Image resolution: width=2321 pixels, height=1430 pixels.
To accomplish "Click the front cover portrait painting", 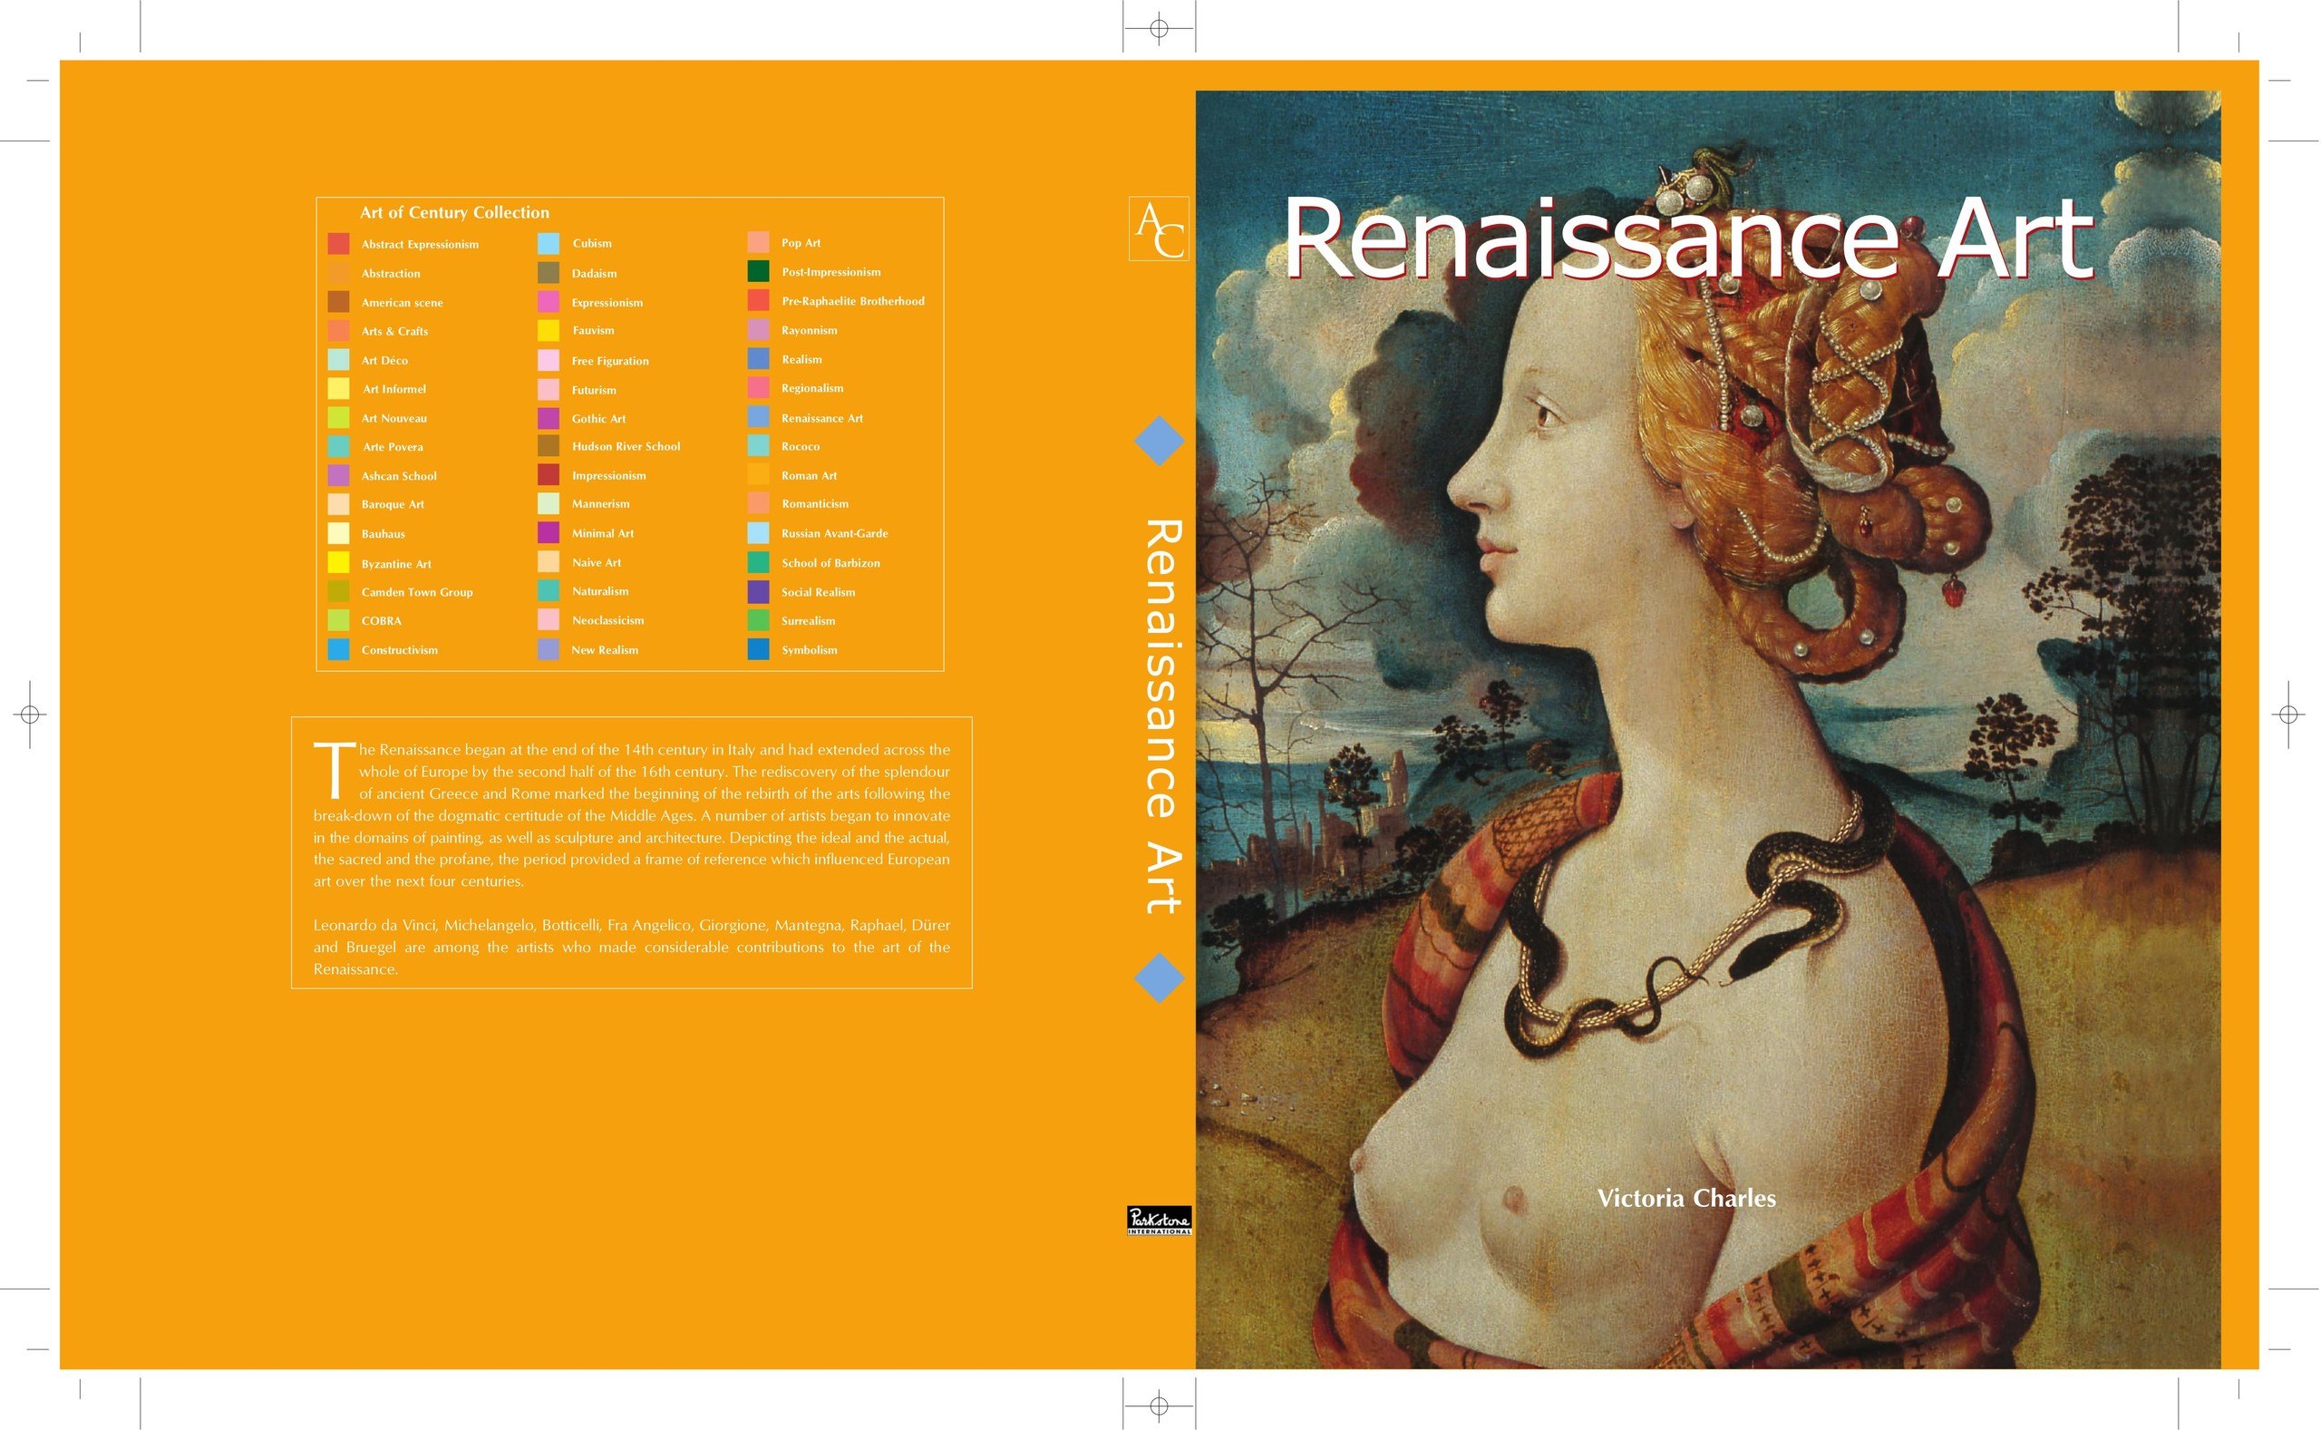I will click(x=1707, y=729).
